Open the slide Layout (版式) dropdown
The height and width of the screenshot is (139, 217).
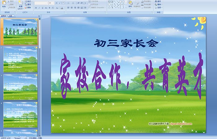tap(29, 1)
